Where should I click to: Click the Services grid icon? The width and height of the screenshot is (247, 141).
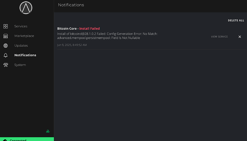pos(5,26)
